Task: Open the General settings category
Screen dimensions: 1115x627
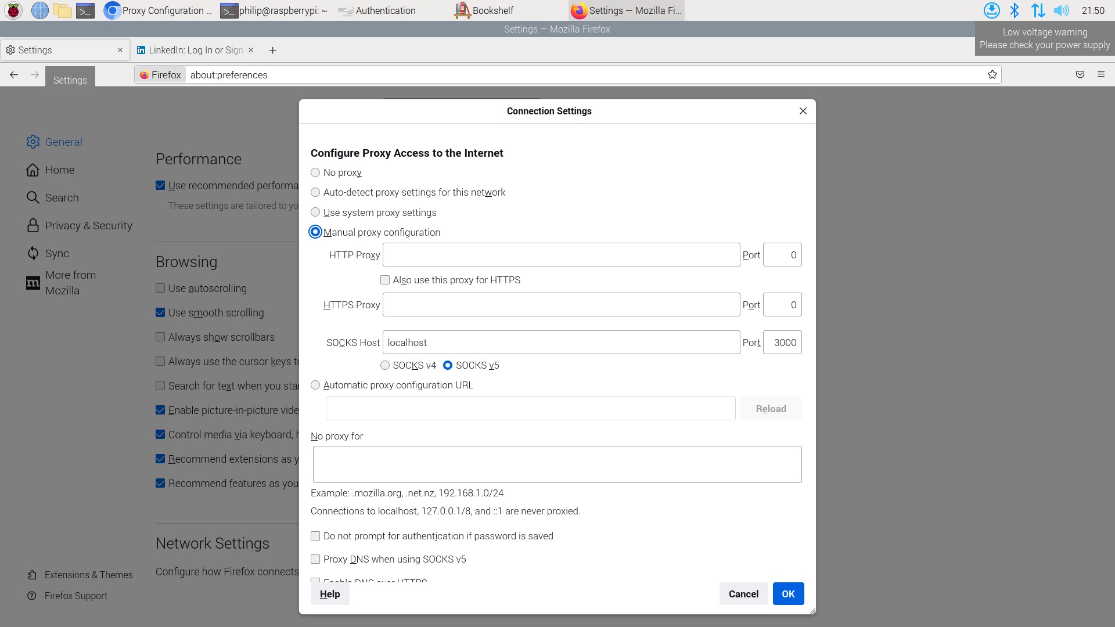Action: [x=55, y=142]
